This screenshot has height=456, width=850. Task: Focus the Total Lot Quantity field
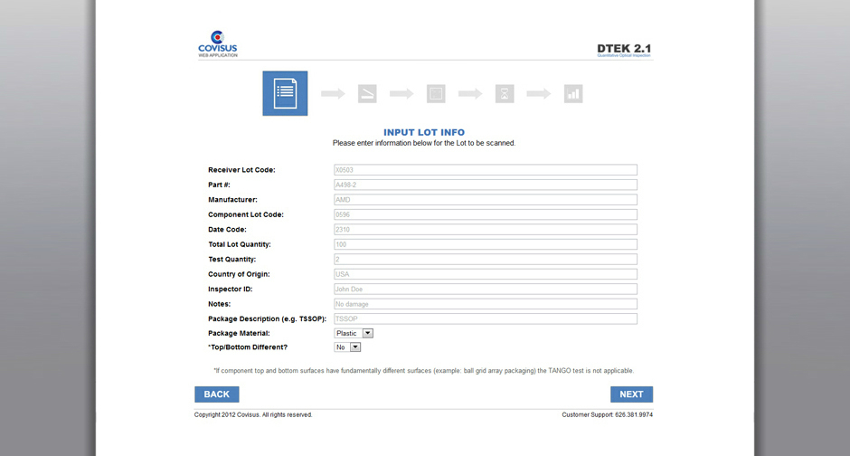[486, 244]
